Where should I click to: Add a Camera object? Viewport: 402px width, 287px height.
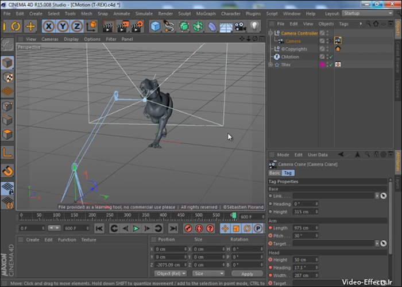240,26
